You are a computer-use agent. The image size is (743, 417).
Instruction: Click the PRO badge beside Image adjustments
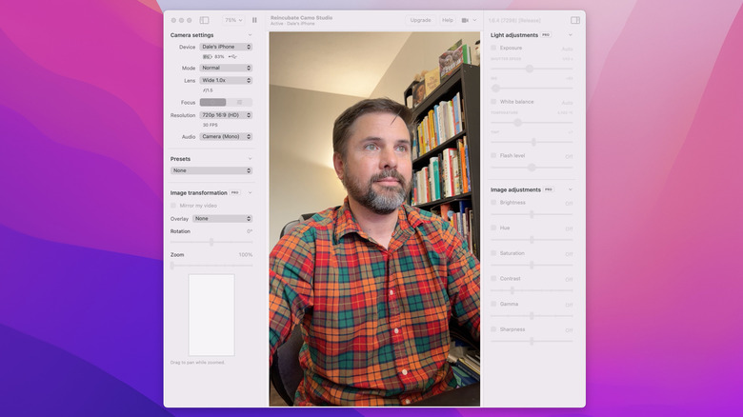tap(549, 189)
